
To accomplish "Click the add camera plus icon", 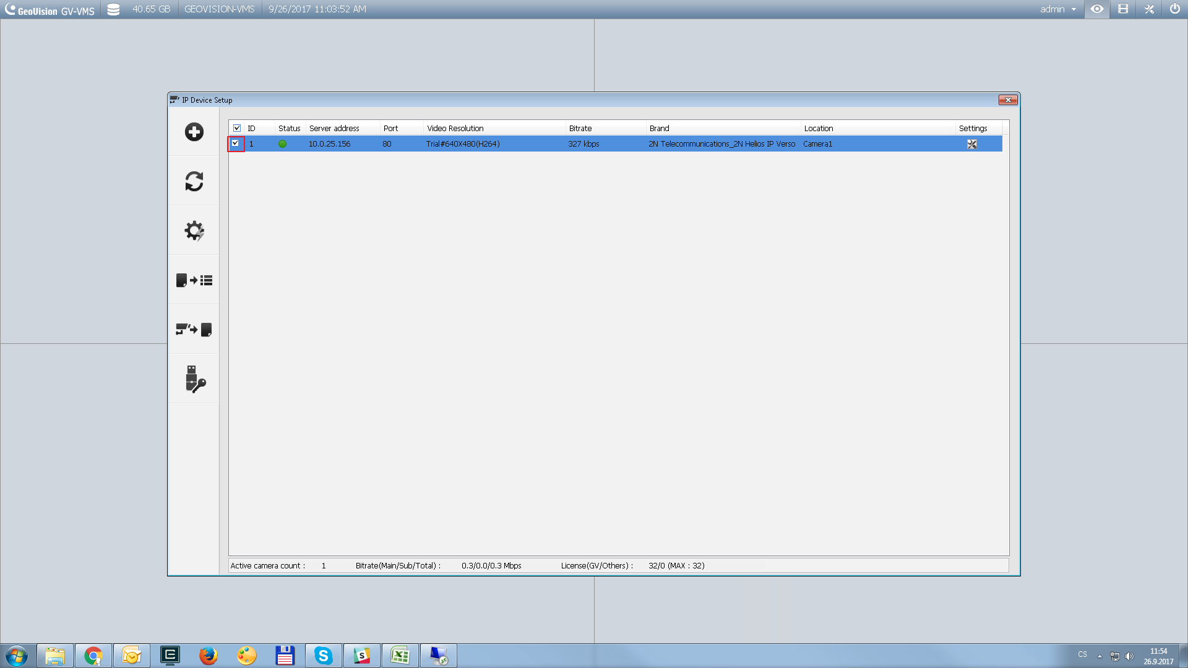I will tap(194, 132).
